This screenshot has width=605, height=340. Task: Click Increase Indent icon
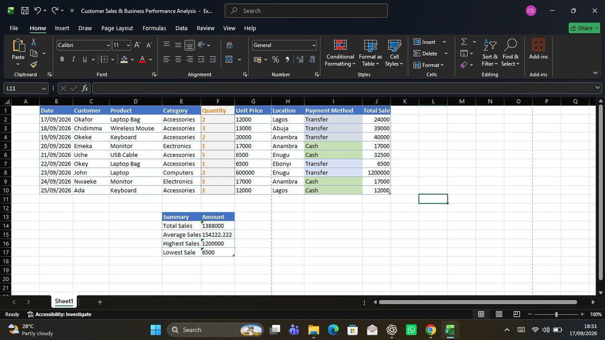(x=212, y=59)
